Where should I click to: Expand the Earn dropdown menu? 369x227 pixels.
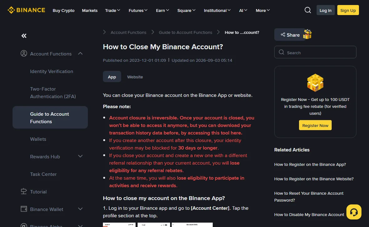[163, 10]
